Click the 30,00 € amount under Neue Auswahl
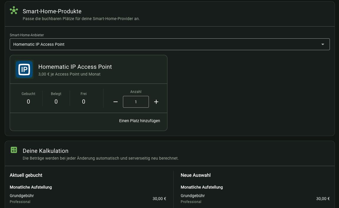Screen dimensions: 339x208 coord(323,199)
